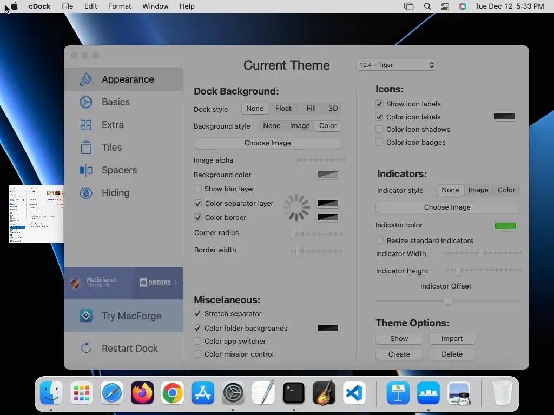Enable Color icon badges
Viewport: 554px width, 415px height.
(x=379, y=143)
